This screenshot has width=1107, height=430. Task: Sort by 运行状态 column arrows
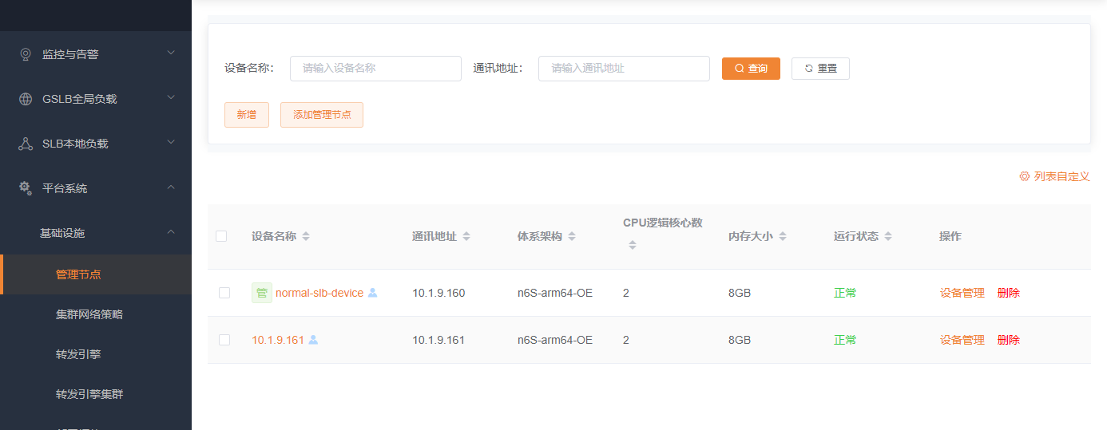[888, 237]
